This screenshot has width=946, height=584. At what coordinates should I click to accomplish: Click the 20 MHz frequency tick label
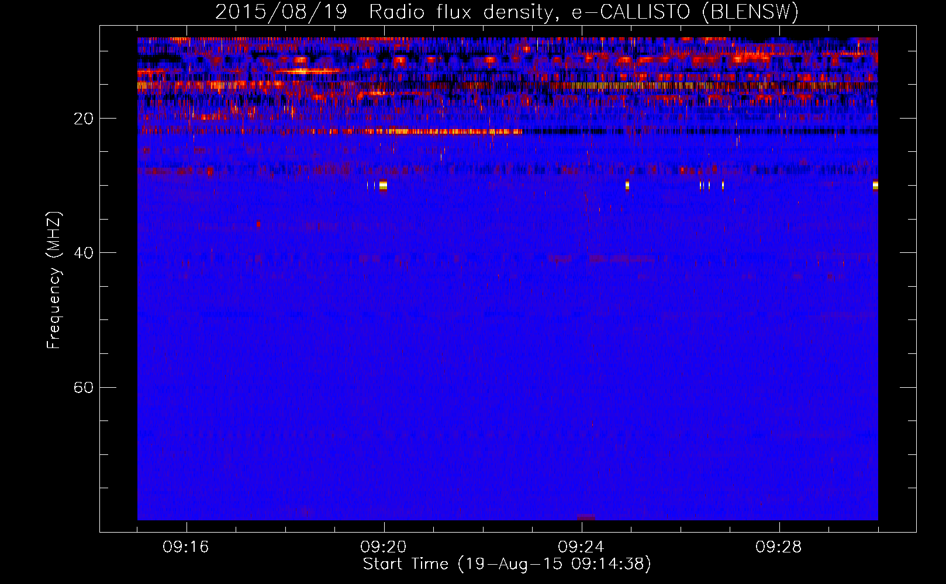[x=84, y=119]
